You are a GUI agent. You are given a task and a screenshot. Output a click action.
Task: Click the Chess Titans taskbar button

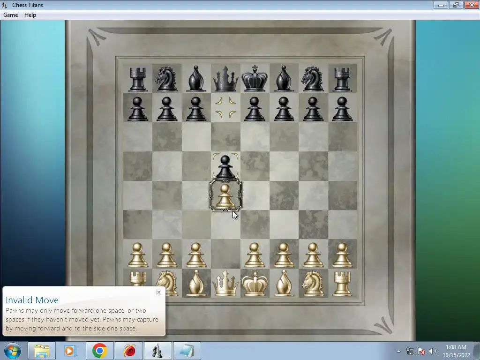click(157, 351)
